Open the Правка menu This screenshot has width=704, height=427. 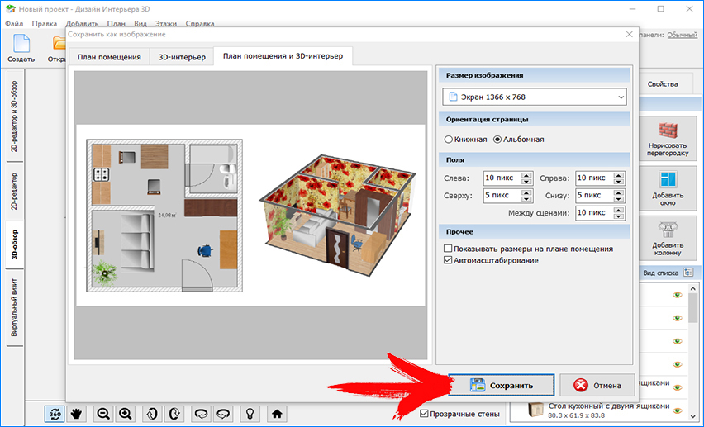45,23
